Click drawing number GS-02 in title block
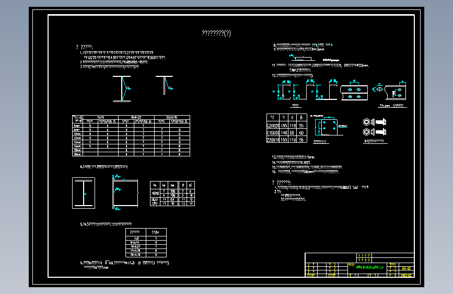 (406, 268)
